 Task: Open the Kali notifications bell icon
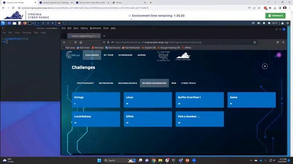[264, 23]
